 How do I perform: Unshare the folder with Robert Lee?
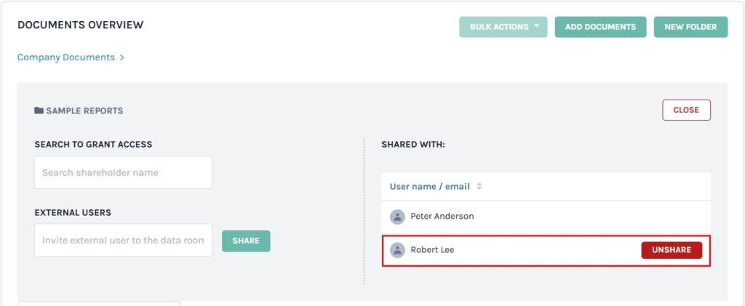pyautogui.click(x=671, y=250)
